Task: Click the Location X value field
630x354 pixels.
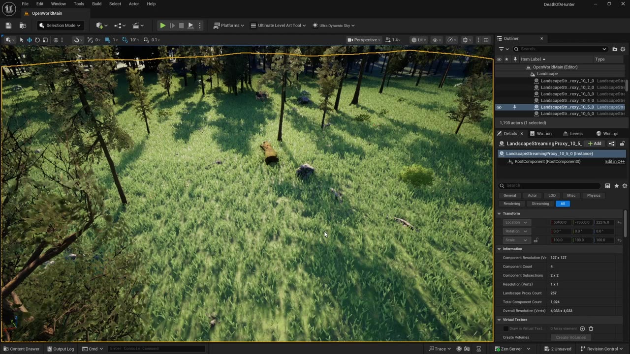Action: [x=561, y=222]
